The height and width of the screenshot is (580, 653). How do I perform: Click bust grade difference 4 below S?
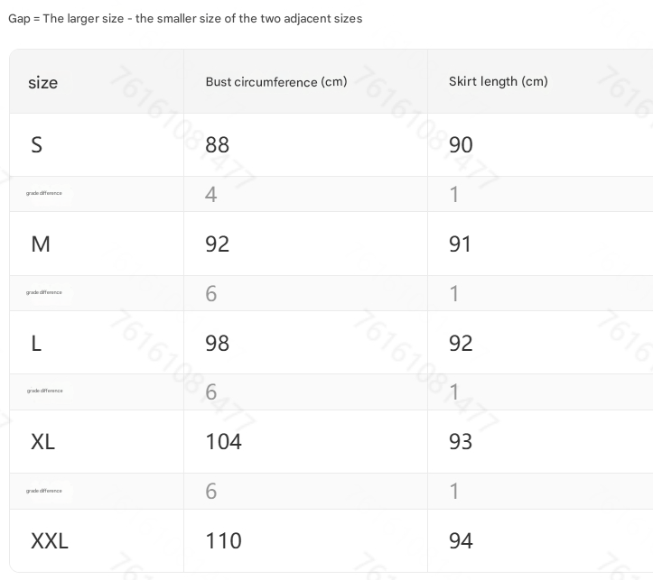click(210, 194)
